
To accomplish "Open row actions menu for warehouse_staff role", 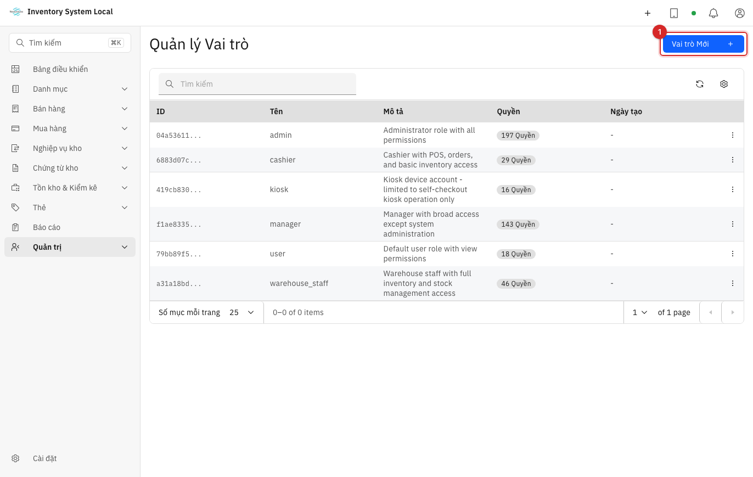I will click(733, 283).
